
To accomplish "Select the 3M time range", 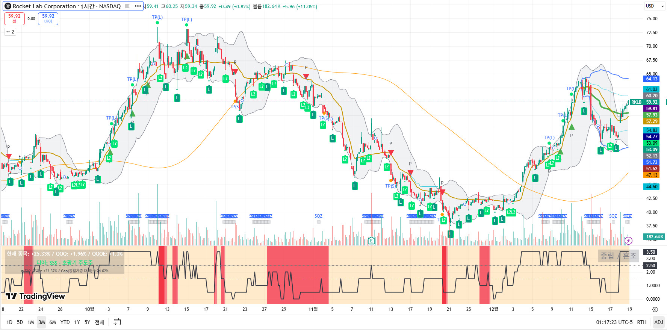I will pos(42,322).
